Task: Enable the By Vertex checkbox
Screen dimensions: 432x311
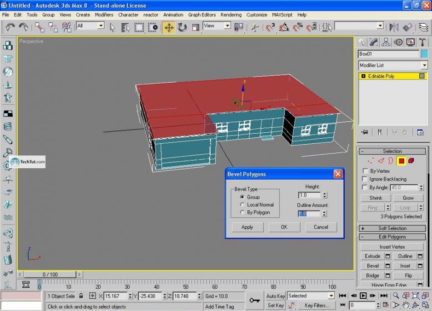Action: [365, 171]
